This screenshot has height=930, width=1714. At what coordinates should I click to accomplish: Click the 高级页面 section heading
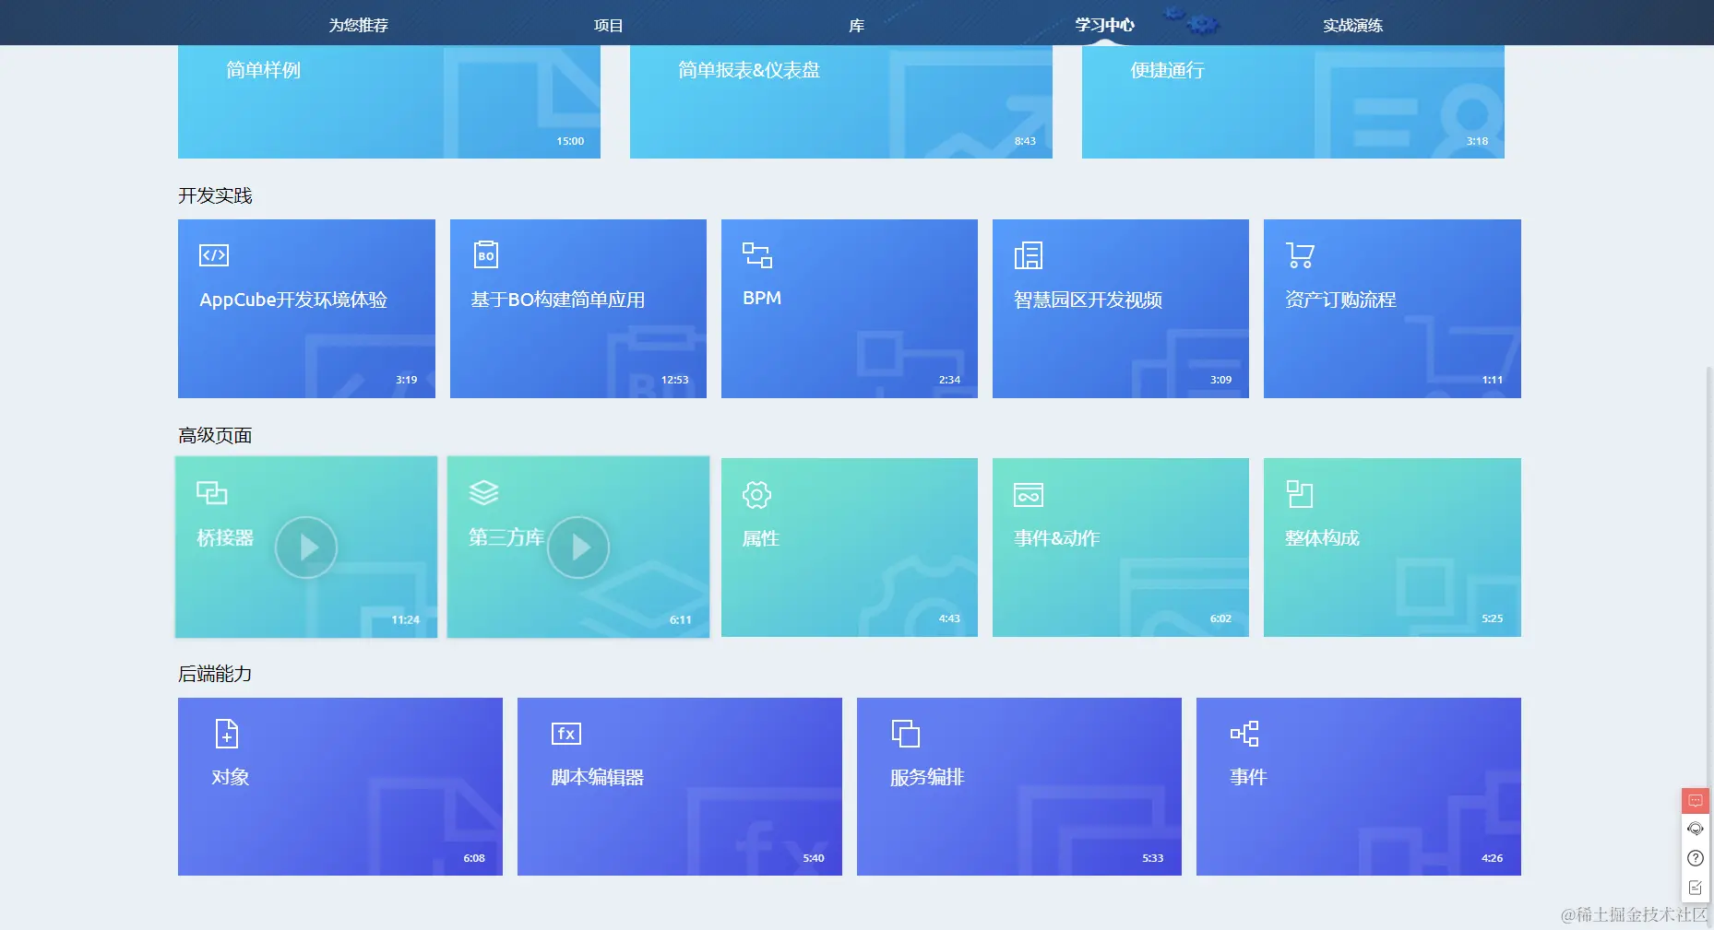(x=215, y=435)
